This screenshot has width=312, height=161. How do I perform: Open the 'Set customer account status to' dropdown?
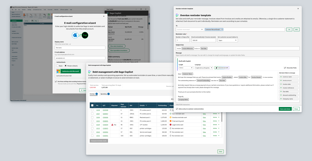click(228, 40)
